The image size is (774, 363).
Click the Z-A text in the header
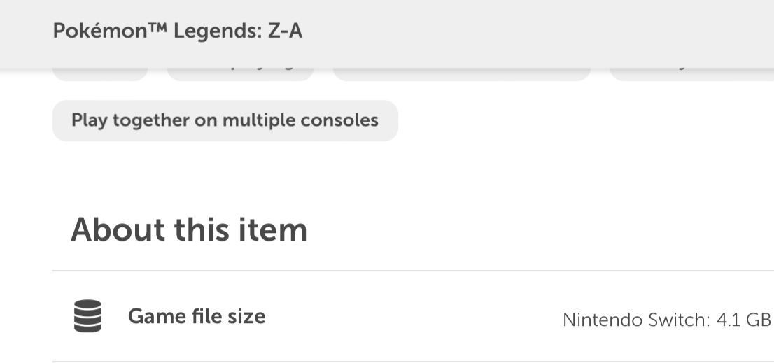286,32
